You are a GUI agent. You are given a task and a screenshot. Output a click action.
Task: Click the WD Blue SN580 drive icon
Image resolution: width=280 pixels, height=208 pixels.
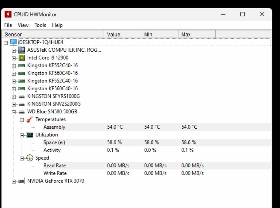click(22, 112)
